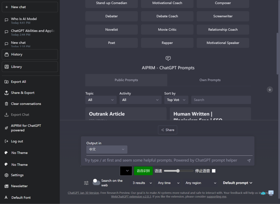The image size is (280, 204).
Task: Click the web search options sliders icon
Action: (86, 183)
